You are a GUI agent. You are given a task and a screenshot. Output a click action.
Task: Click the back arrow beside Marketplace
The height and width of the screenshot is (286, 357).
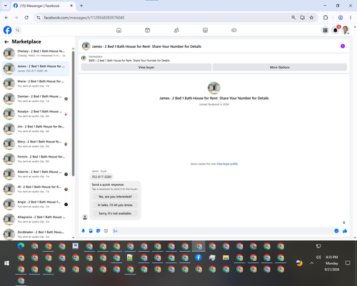click(6, 41)
